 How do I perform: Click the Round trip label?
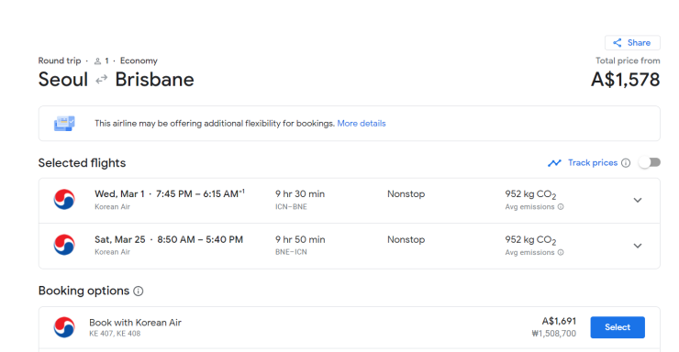coord(60,60)
